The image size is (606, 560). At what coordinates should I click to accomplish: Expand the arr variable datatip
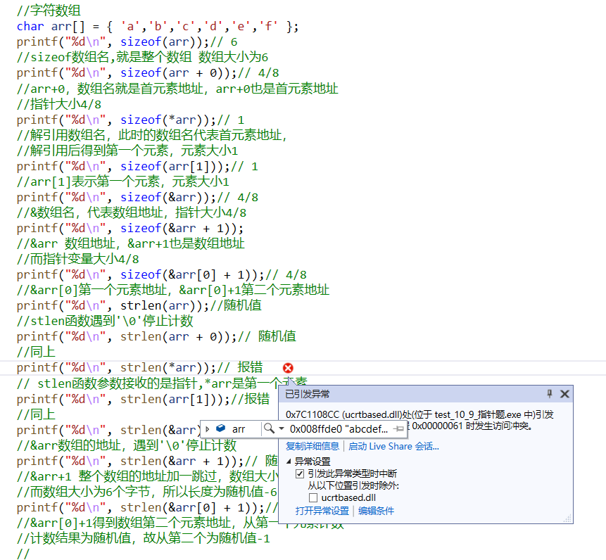(x=208, y=429)
